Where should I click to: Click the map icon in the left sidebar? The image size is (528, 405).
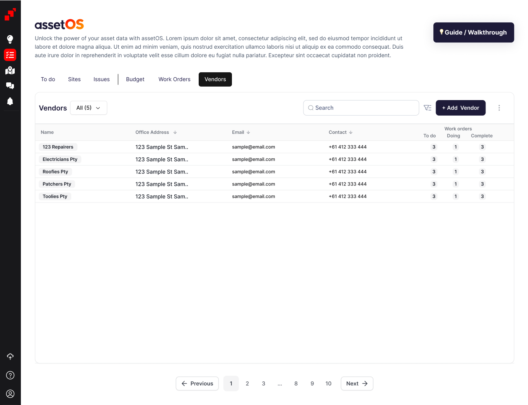click(x=10, y=70)
